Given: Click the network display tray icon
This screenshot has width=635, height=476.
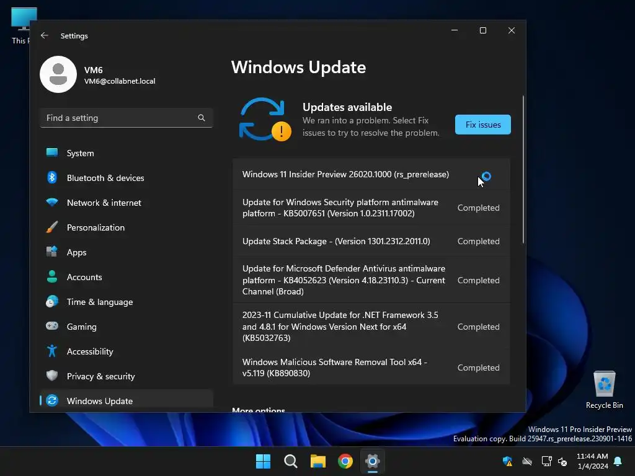Looking at the screenshot, I should coord(546,461).
